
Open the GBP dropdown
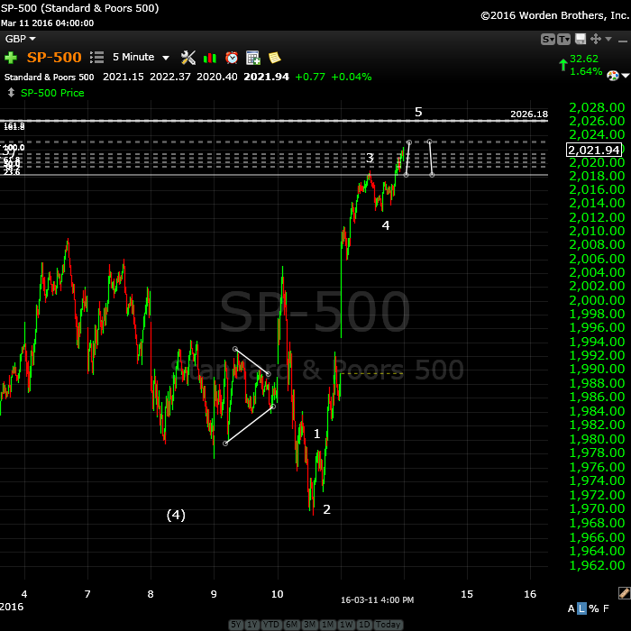pyautogui.click(x=20, y=39)
